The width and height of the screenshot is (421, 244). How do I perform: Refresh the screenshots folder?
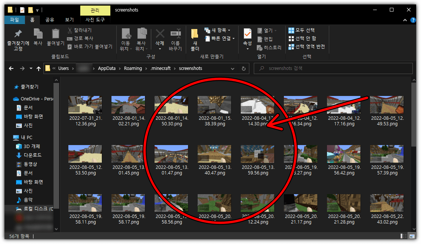click(x=243, y=68)
